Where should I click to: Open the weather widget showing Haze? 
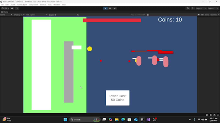7,119
